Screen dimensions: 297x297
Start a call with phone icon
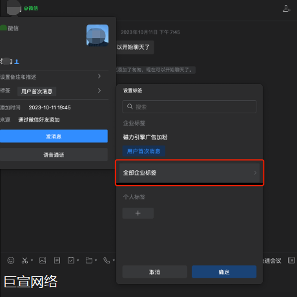click(x=107, y=260)
